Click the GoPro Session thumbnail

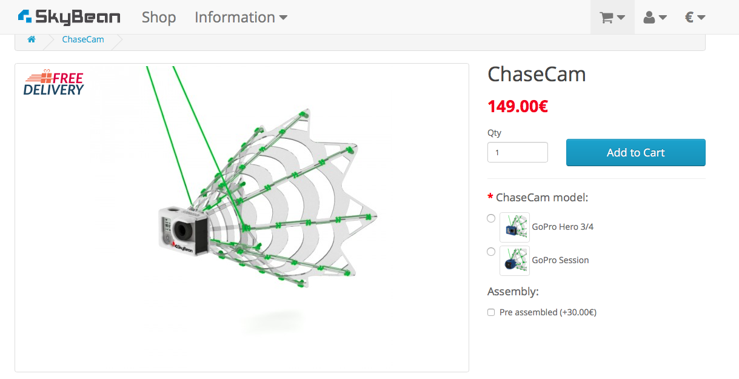coord(515,261)
